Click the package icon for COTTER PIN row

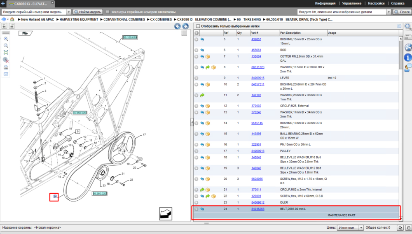208,57
